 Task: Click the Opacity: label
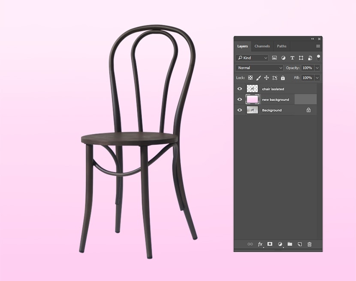pos(293,68)
